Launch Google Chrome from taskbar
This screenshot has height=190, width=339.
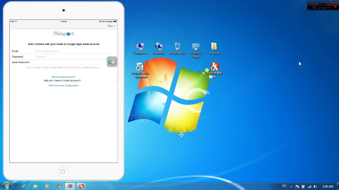(59, 186)
